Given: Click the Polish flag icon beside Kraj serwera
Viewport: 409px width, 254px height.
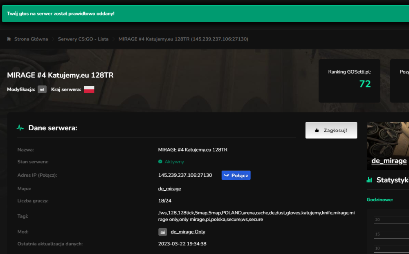Looking at the screenshot, I should point(89,89).
